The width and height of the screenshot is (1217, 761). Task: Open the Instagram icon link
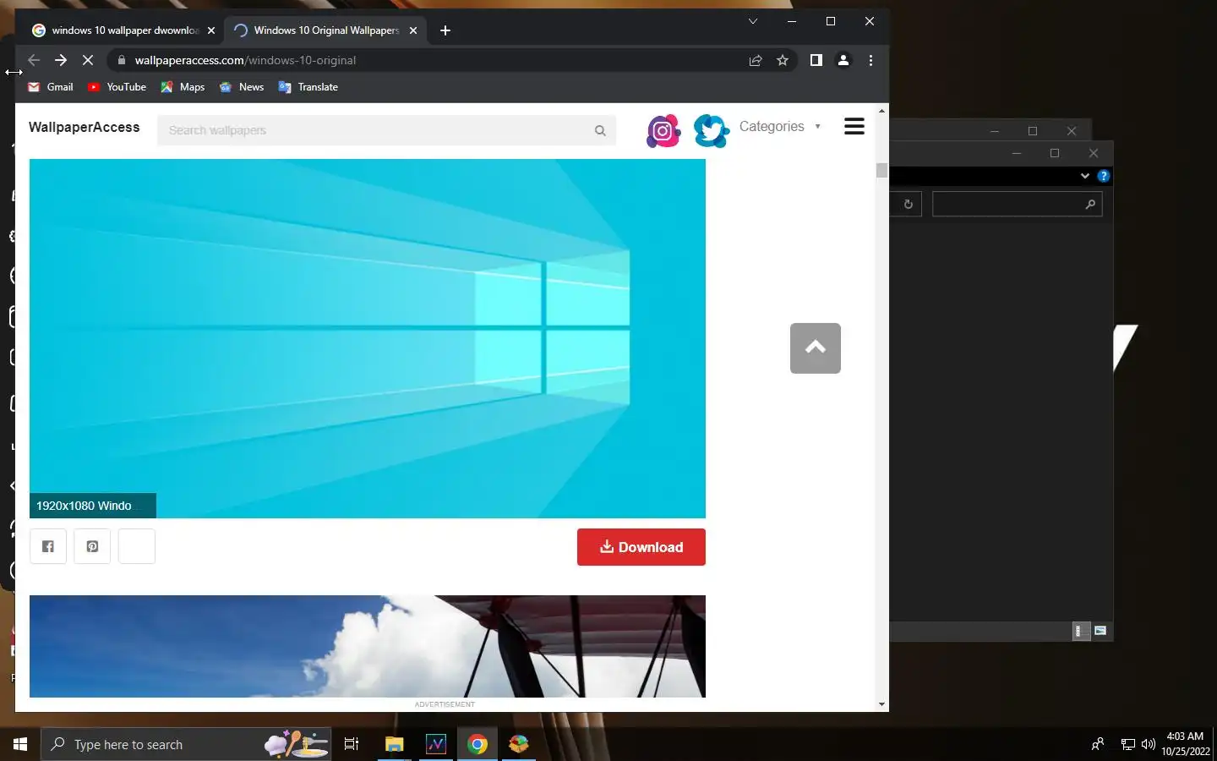(x=663, y=130)
